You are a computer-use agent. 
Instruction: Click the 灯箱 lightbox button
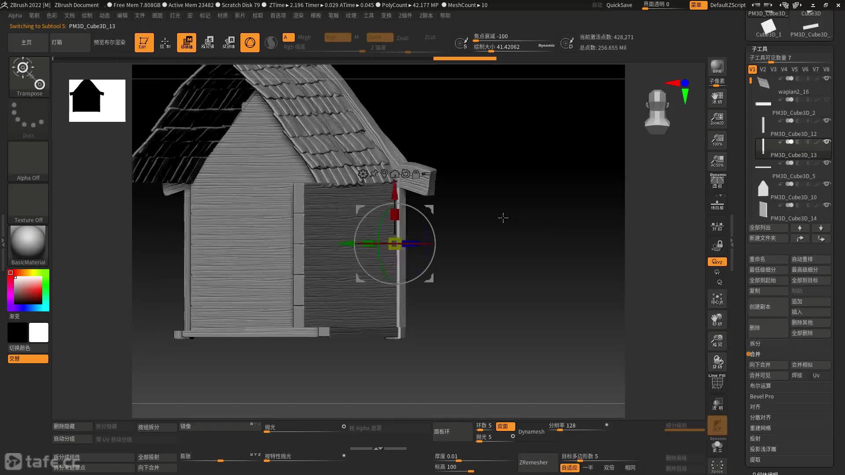pos(70,42)
